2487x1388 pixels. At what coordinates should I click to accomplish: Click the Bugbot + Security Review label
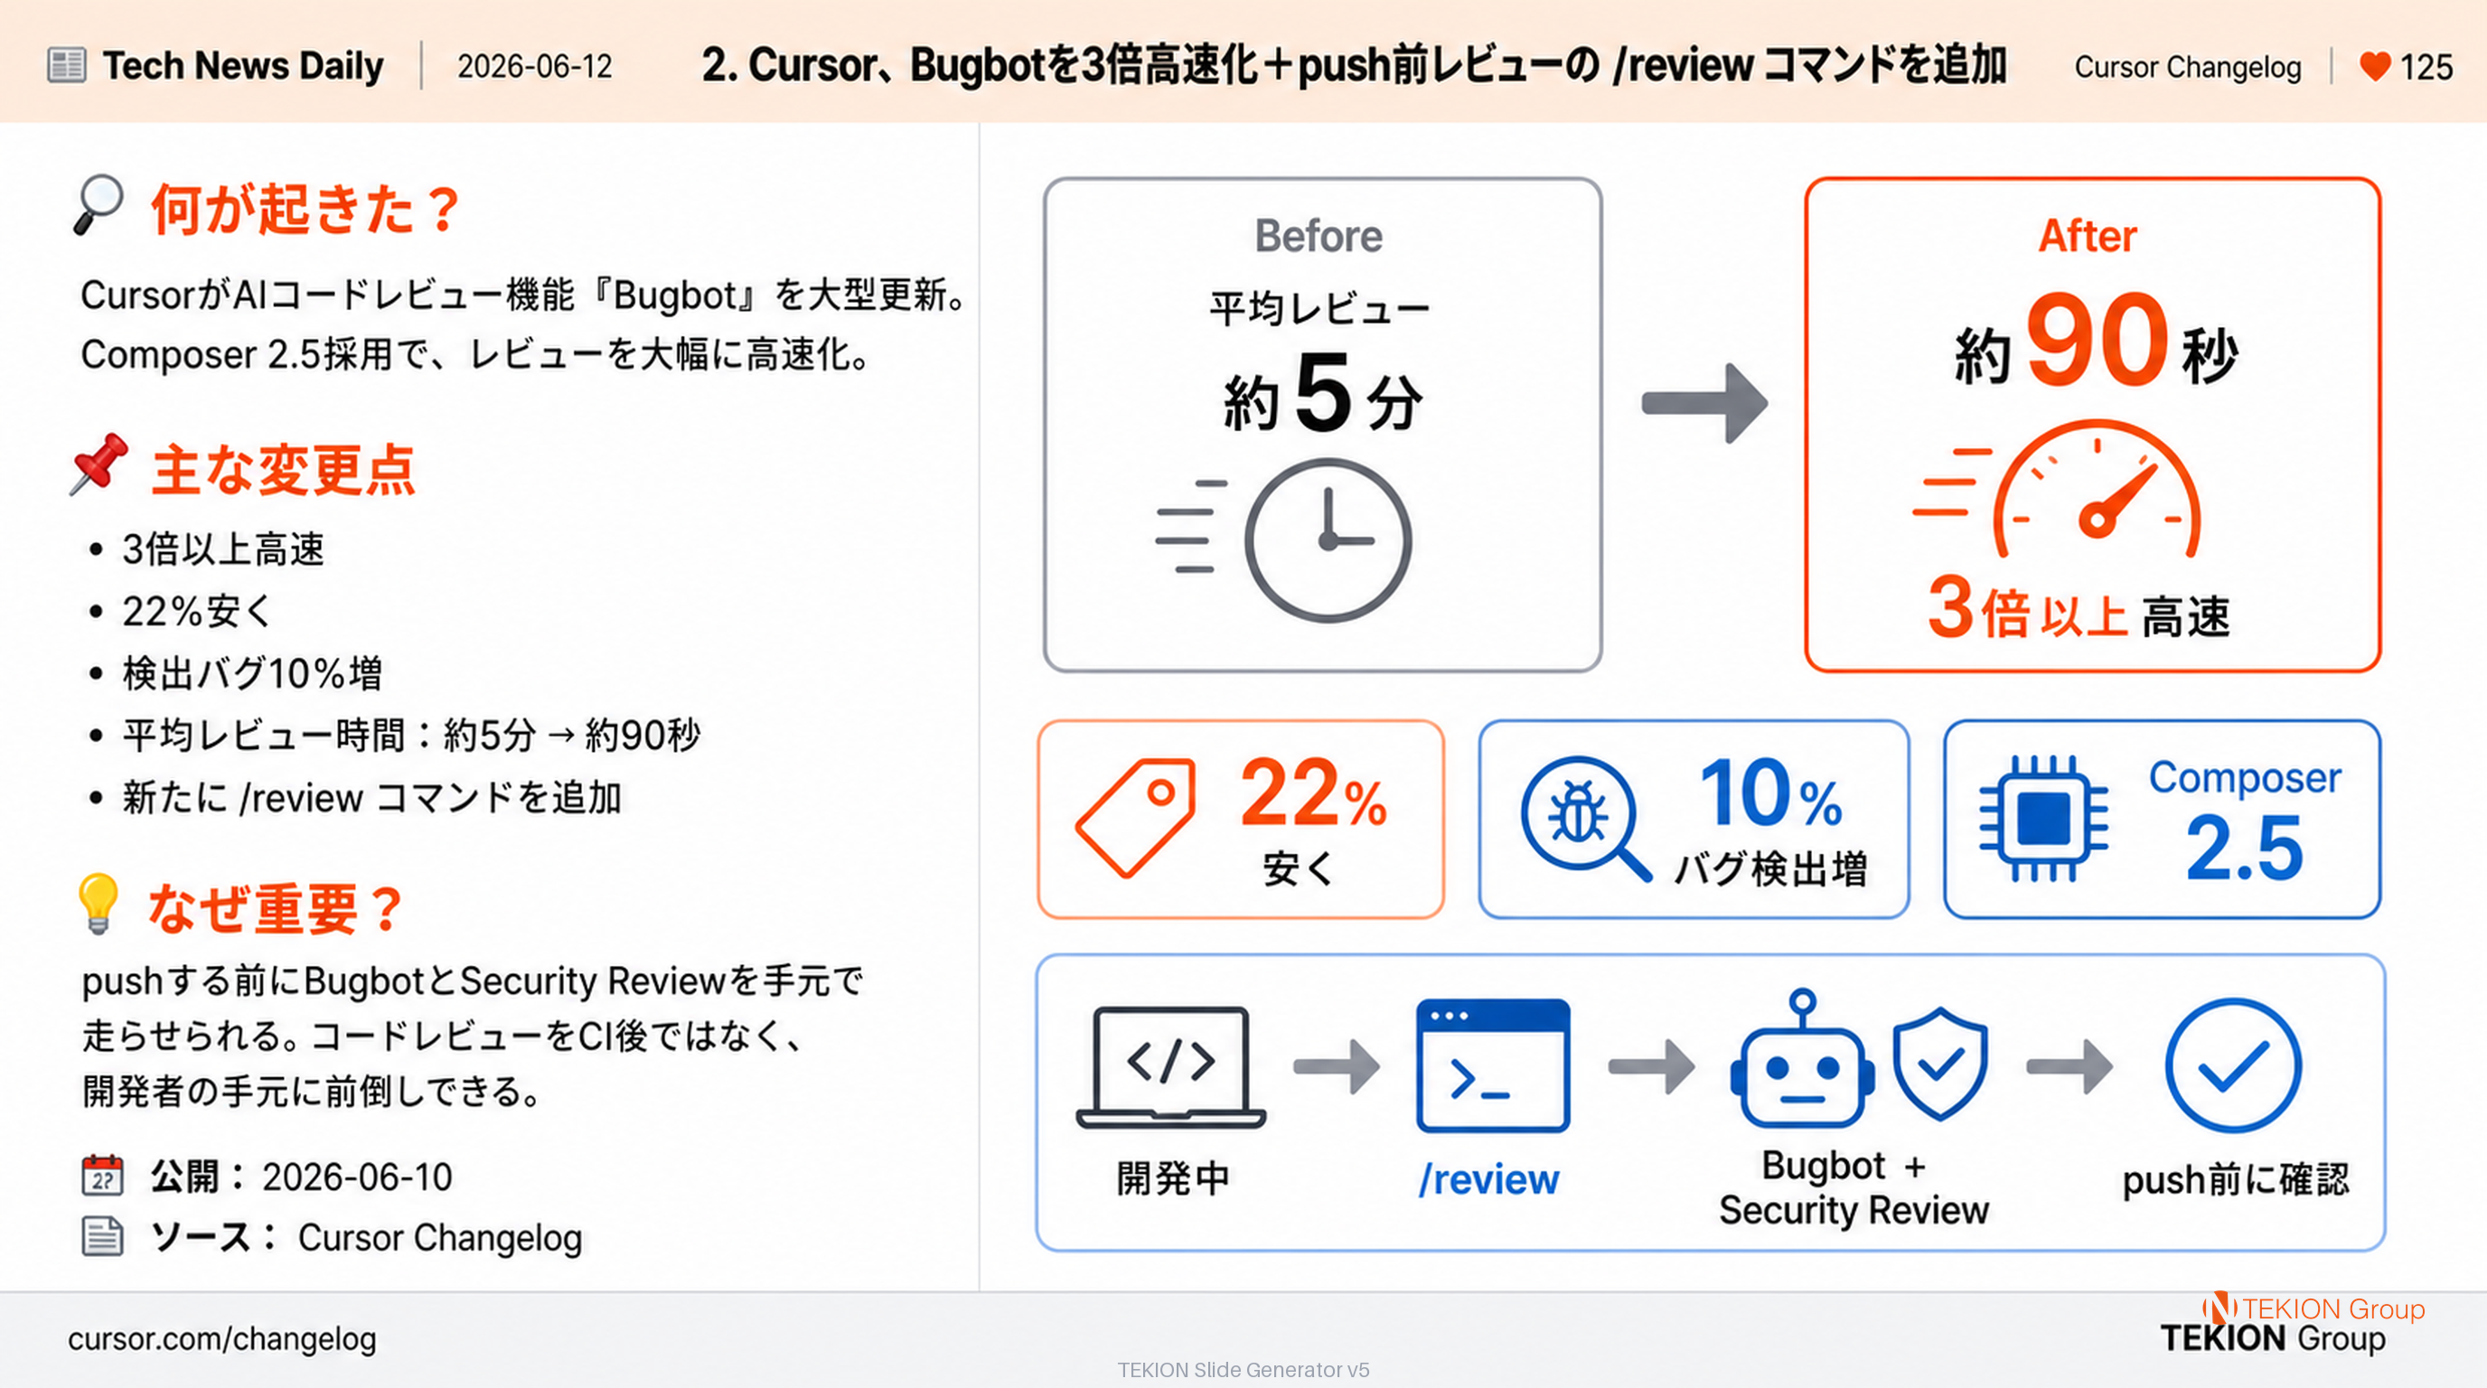(1854, 1187)
